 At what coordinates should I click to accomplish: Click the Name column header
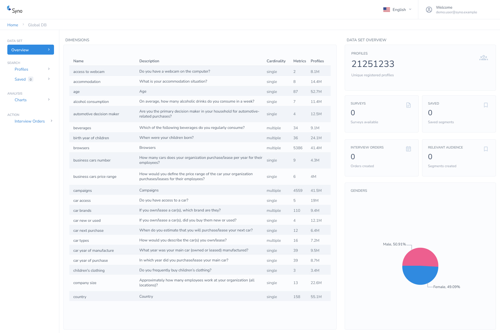tap(78, 61)
